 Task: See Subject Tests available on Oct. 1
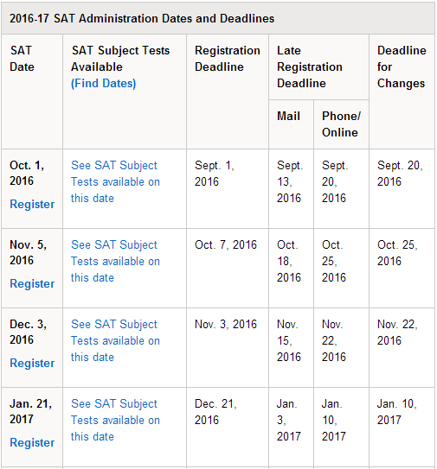click(115, 182)
